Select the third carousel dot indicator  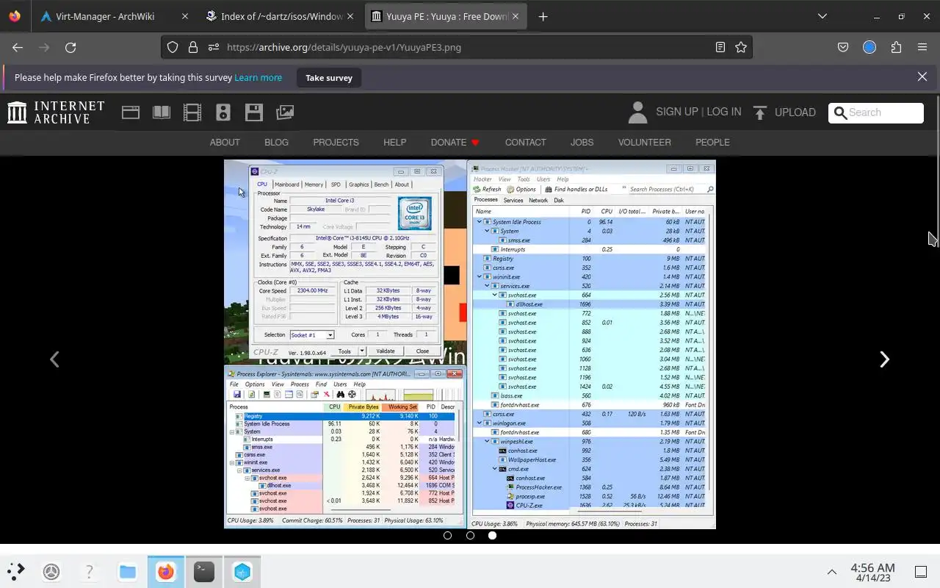click(492, 535)
